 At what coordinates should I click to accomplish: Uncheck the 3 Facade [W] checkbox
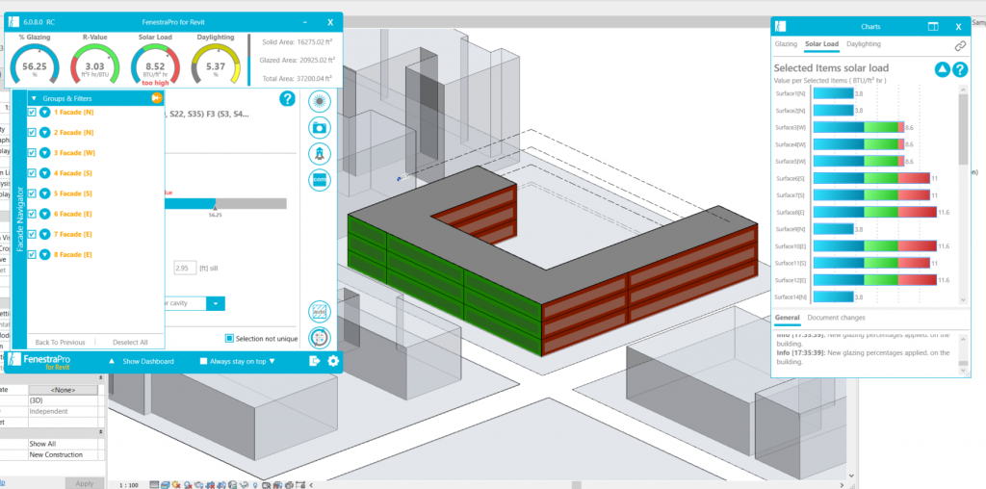tap(32, 153)
